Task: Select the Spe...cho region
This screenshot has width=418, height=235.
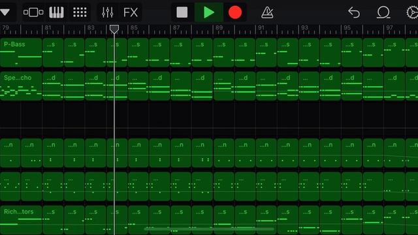Action: pos(21,86)
